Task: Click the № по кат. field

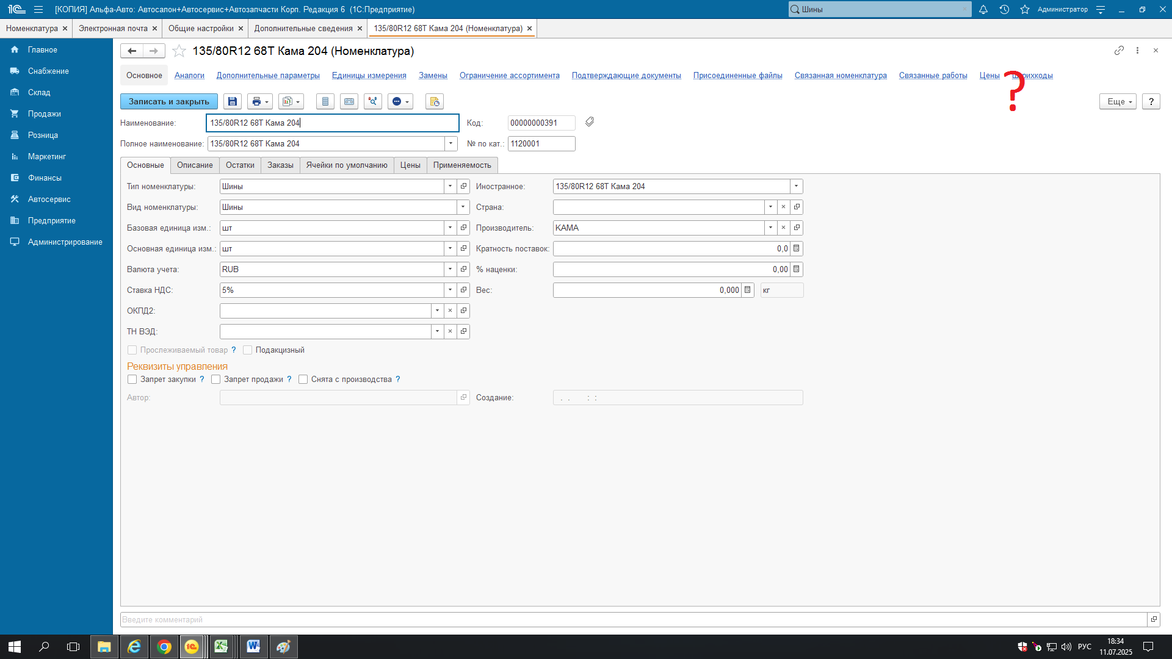Action: (541, 143)
